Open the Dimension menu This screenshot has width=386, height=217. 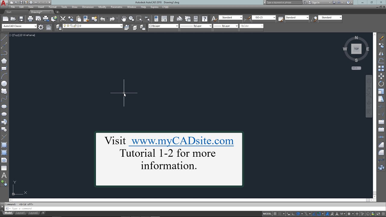(x=88, y=7)
